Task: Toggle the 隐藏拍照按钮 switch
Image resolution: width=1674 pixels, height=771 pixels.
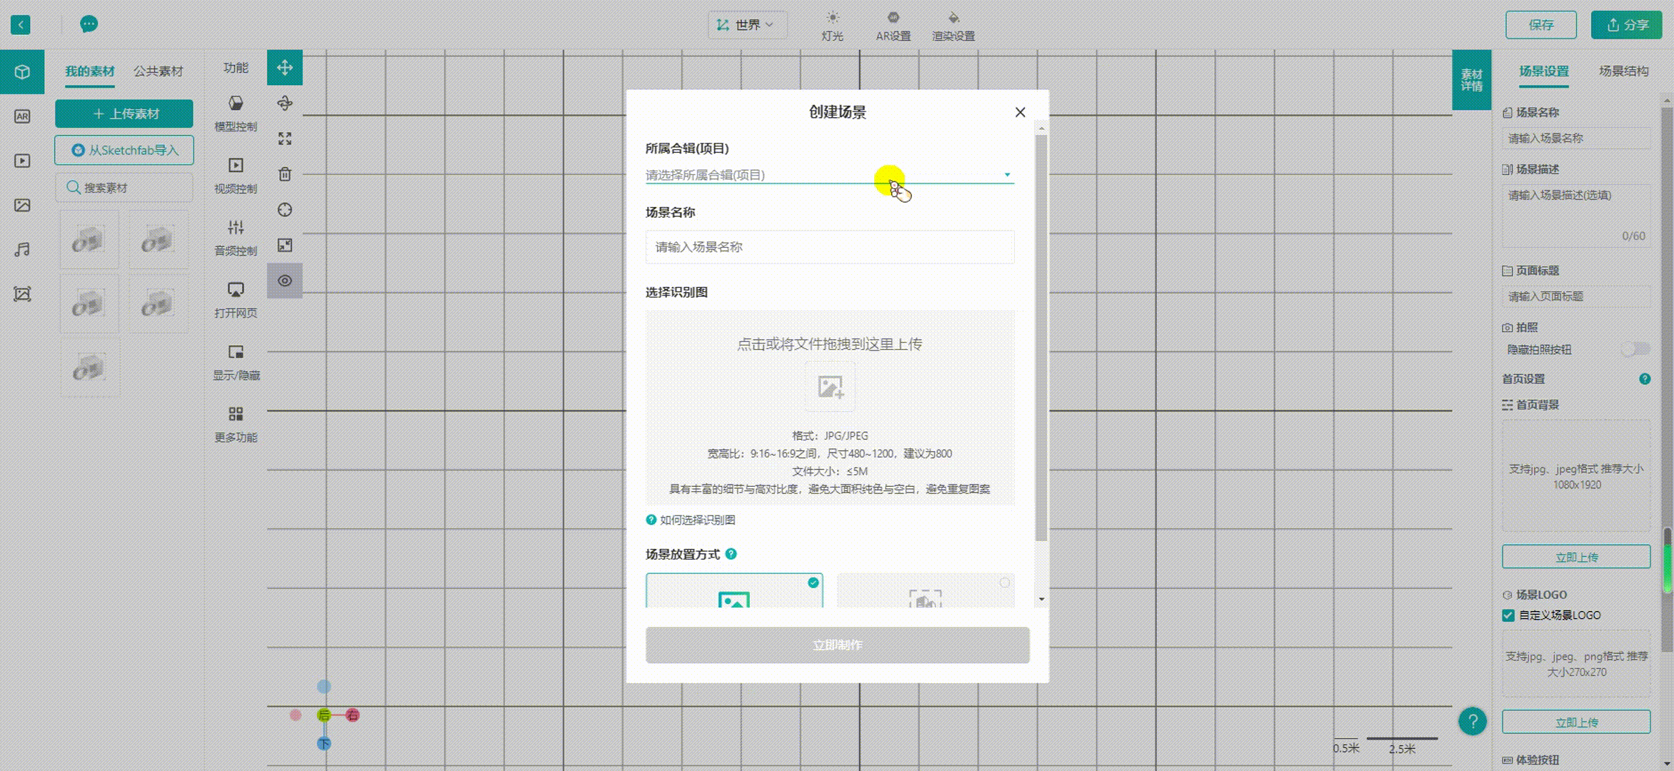Action: coord(1635,349)
